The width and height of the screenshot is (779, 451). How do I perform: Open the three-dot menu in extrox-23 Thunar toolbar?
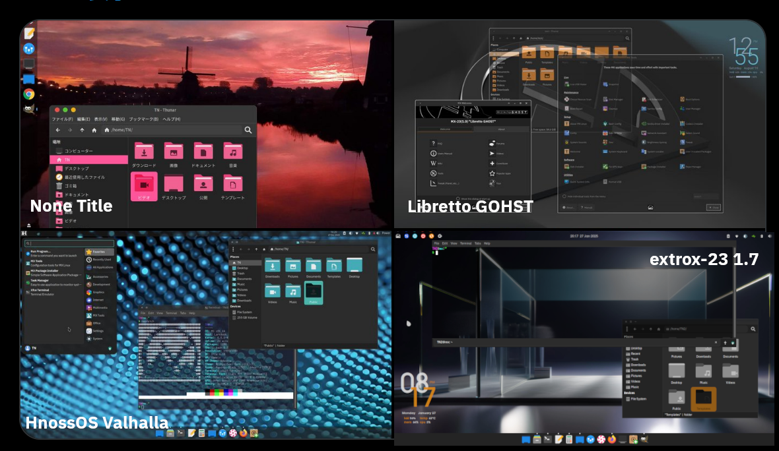click(627, 329)
